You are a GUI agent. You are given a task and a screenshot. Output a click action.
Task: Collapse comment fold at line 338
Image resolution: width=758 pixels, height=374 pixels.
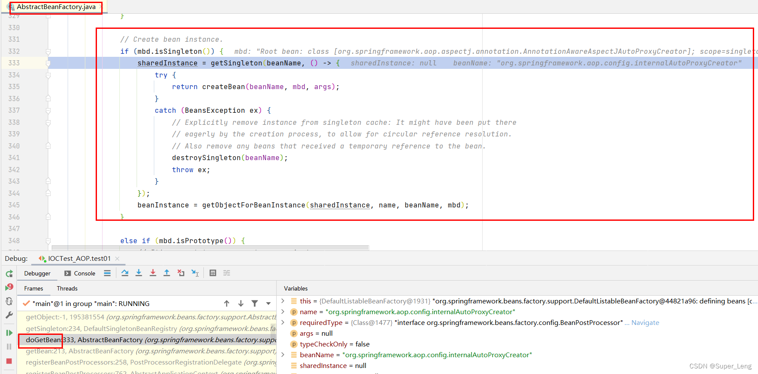48,123
